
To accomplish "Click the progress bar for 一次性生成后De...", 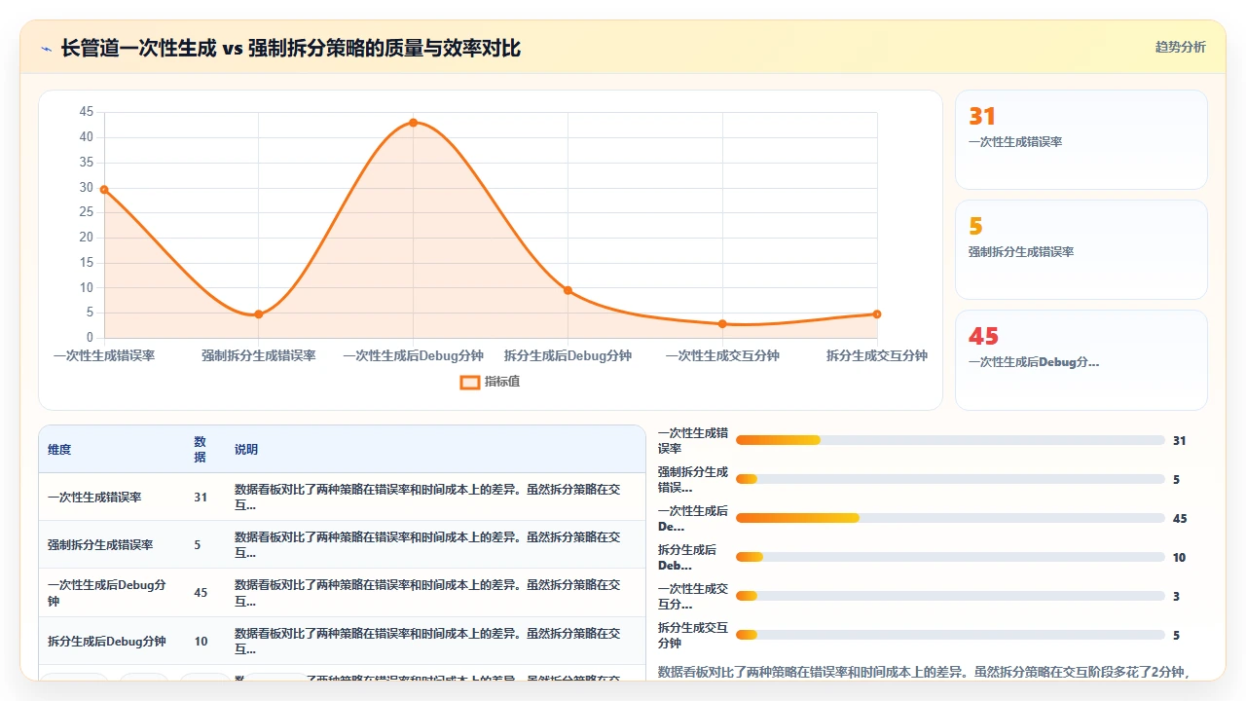I will point(950,518).
